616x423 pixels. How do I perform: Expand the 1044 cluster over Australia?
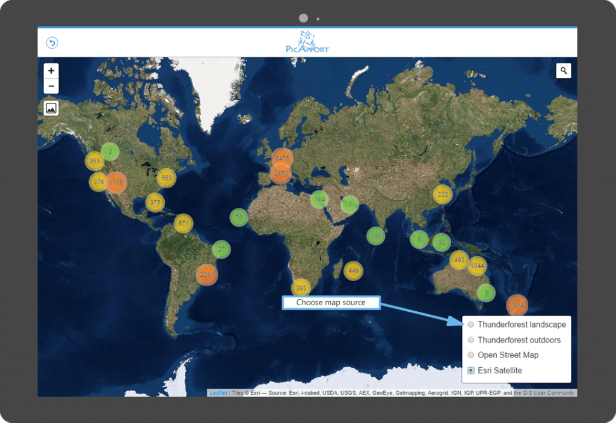pos(477,266)
